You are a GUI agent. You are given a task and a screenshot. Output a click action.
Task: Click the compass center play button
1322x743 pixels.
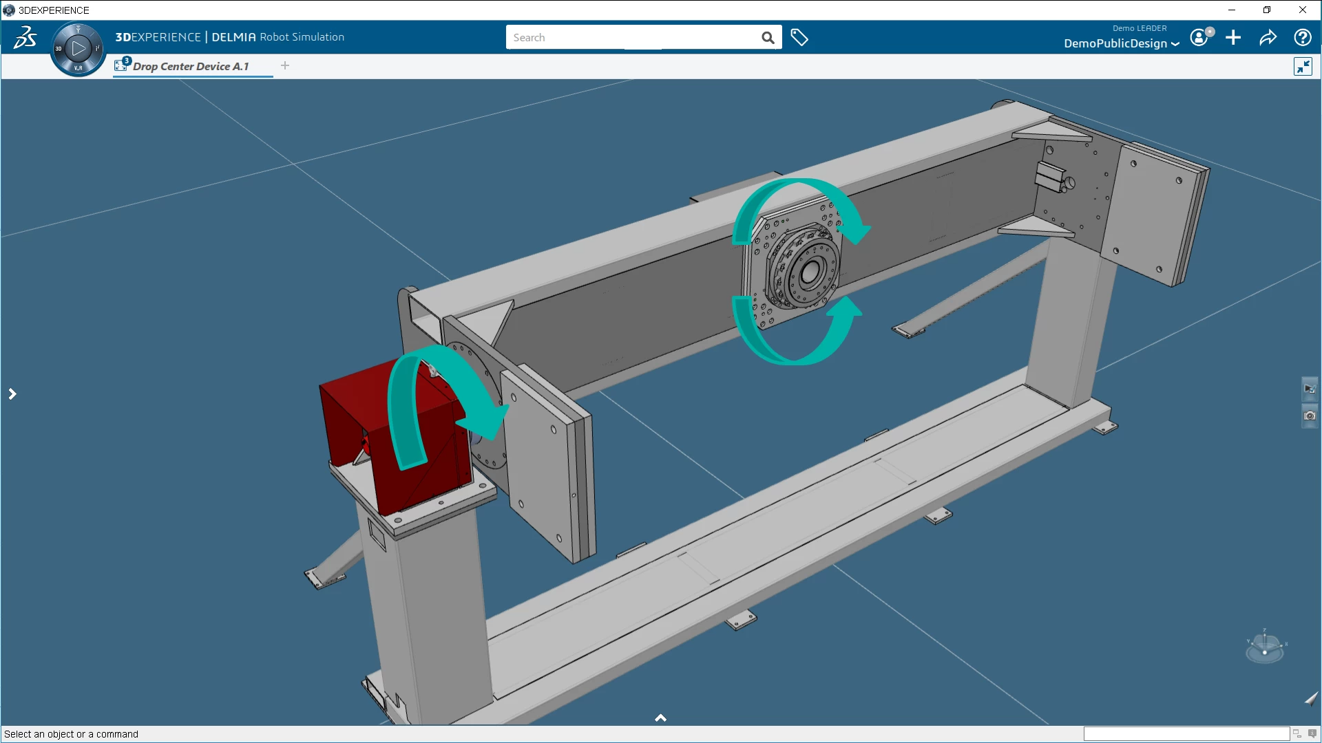coord(78,48)
